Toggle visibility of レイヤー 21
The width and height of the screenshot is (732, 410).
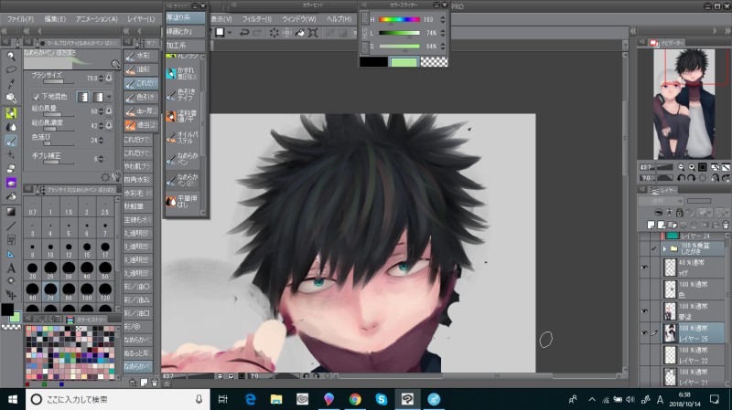click(644, 376)
